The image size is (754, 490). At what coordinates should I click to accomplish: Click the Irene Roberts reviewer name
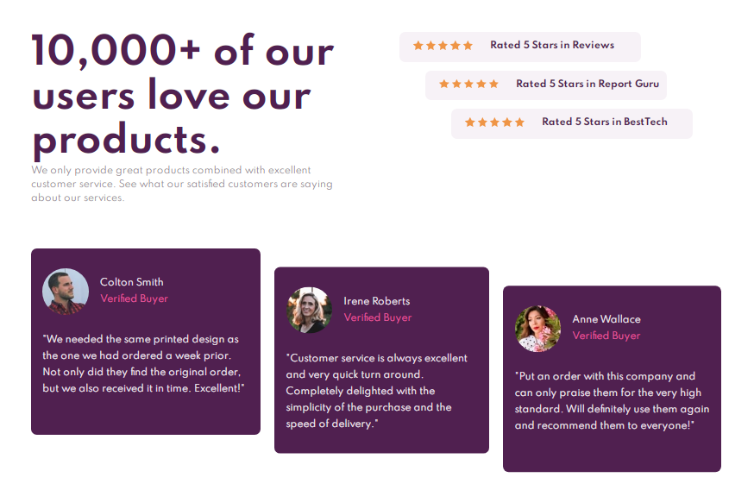[x=376, y=301]
